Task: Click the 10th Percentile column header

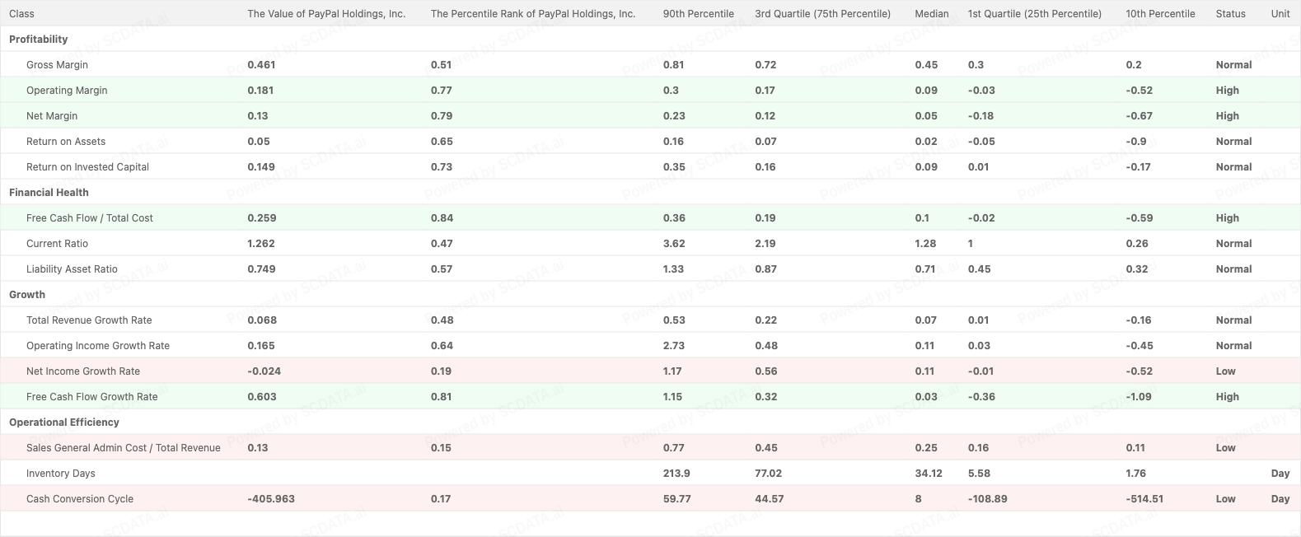Action: click(x=1160, y=14)
